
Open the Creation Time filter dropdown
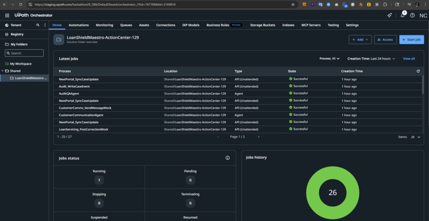point(372,58)
